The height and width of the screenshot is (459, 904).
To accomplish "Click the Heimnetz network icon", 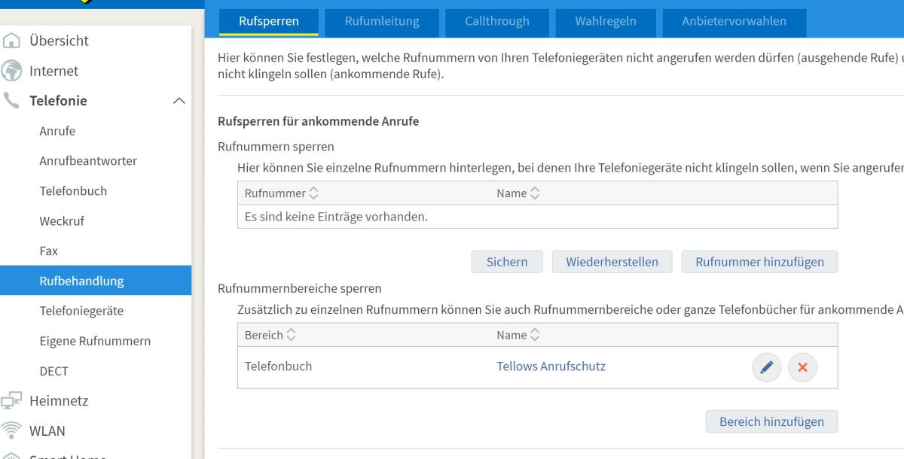I will (x=12, y=401).
